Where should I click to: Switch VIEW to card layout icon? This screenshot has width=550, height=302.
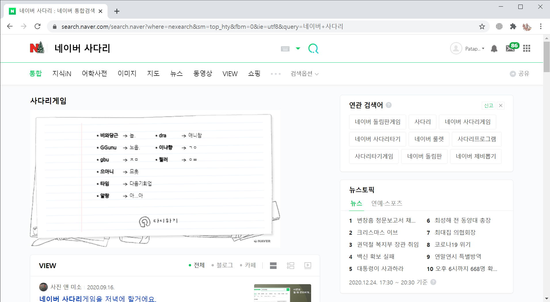coord(273,266)
